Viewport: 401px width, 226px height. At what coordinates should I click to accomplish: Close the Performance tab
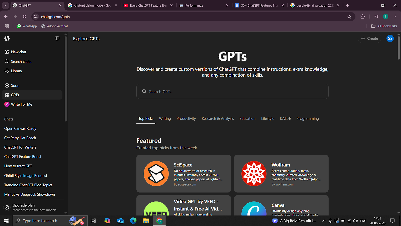click(227, 5)
